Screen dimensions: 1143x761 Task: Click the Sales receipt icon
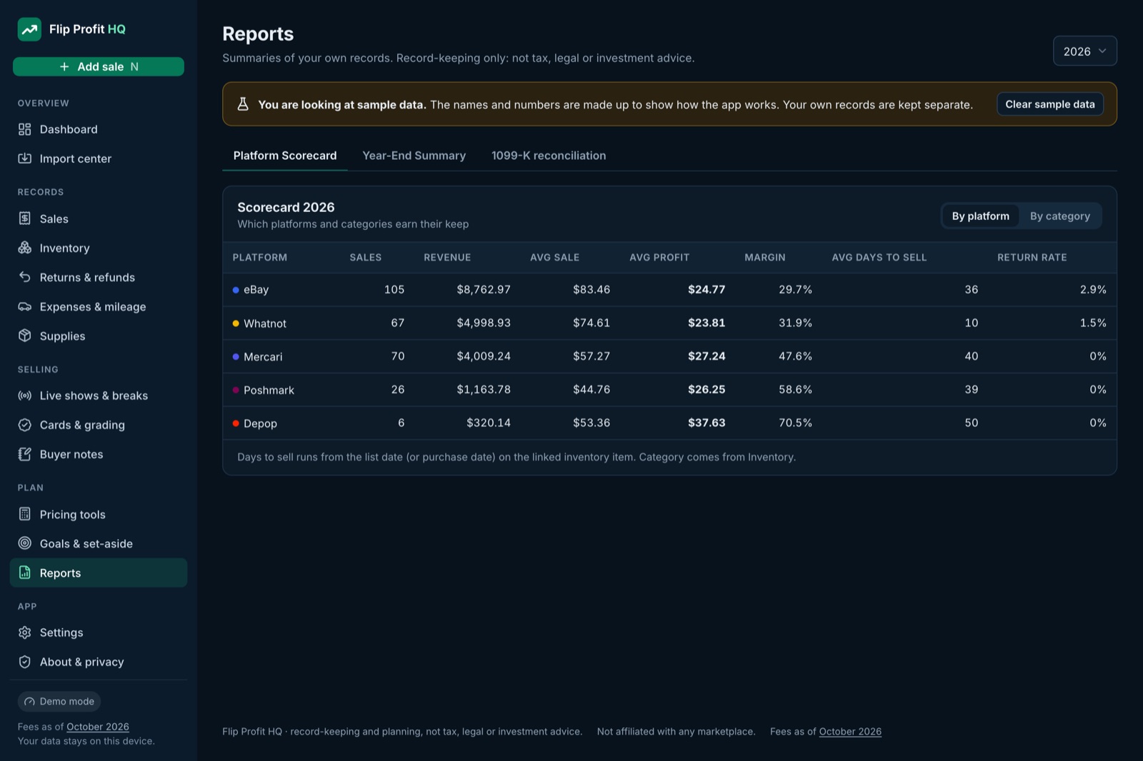click(x=25, y=218)
